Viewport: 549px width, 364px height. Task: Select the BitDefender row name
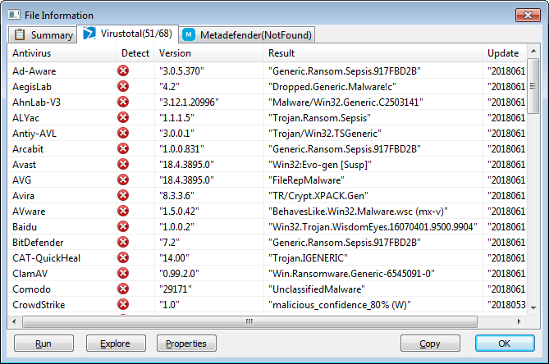[x=38, y=243]
